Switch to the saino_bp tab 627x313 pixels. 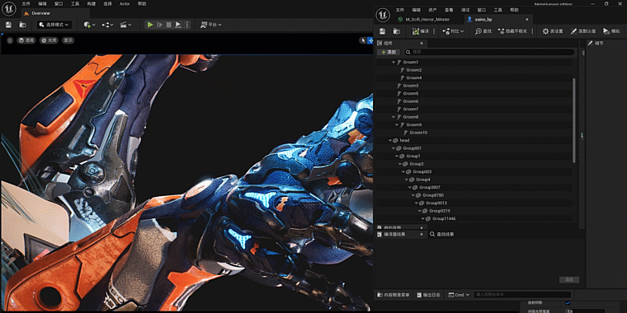point(483,19)
